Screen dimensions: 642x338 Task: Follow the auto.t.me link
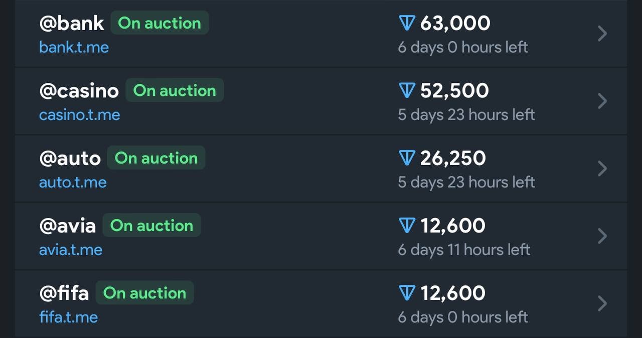tap(73, 182)
